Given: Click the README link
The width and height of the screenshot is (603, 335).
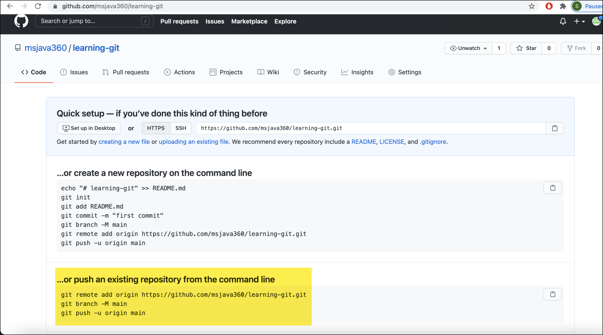Looking at the screenshot, I should pyautogui.click(x=364, y=142).
